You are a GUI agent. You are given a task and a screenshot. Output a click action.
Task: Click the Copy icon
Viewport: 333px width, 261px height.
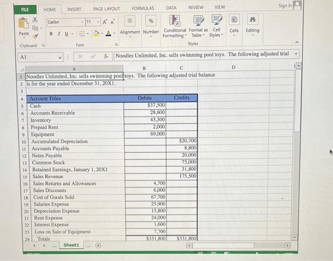tap(35, 28)
